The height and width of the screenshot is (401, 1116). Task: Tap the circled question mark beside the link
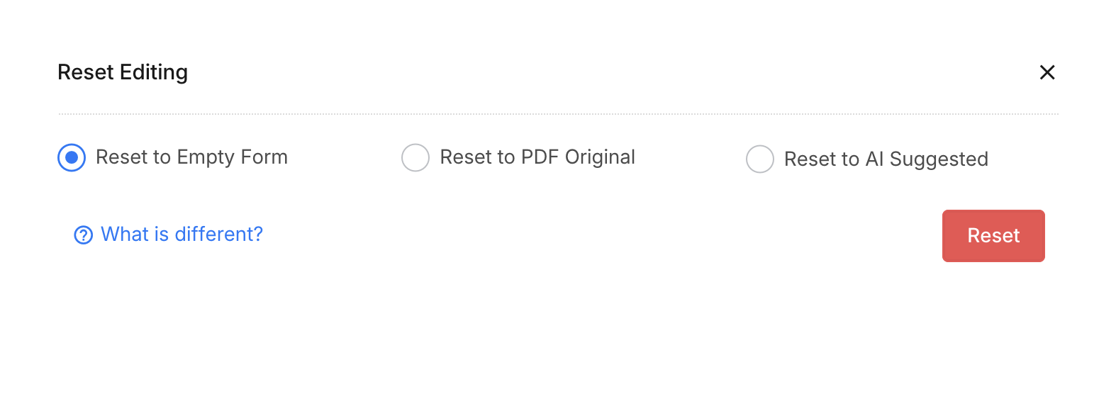84,235
